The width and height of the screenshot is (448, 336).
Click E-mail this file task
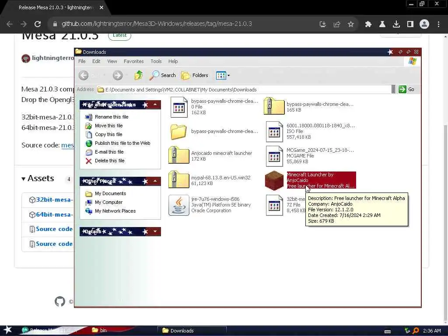[109, 152]
